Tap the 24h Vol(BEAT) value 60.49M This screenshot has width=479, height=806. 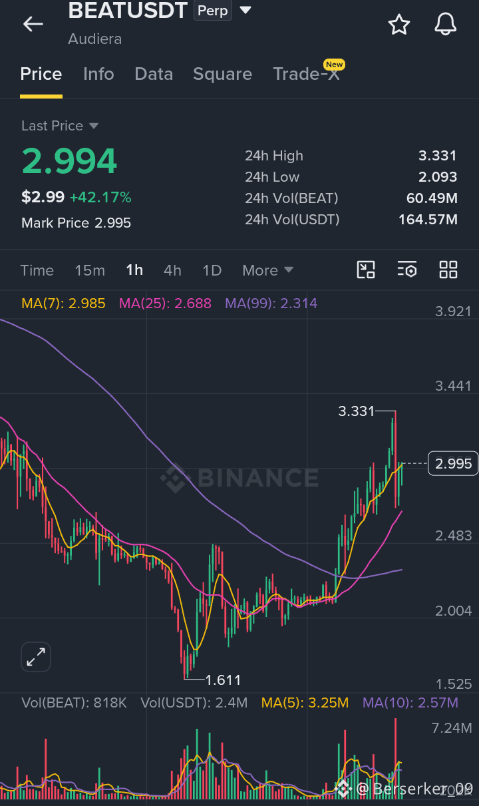click(x=432, y=198)
